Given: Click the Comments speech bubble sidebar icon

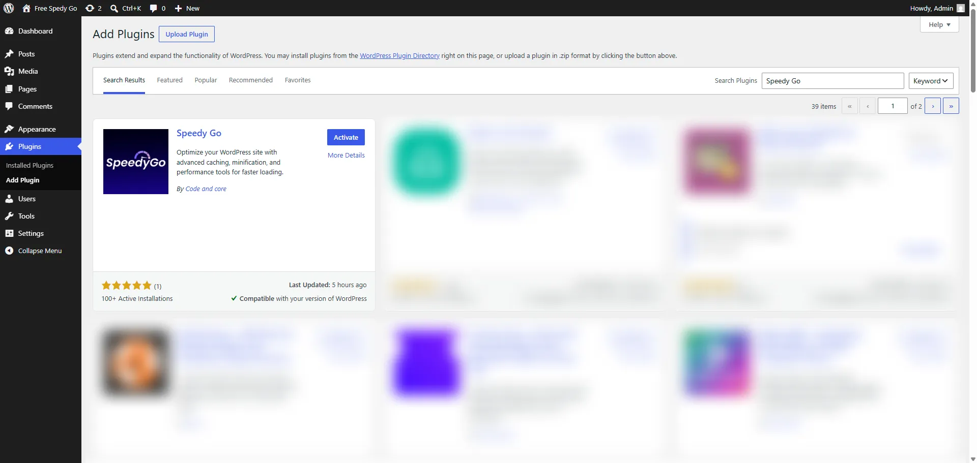Looking at the screenshot, I should (x=9, y=106).
